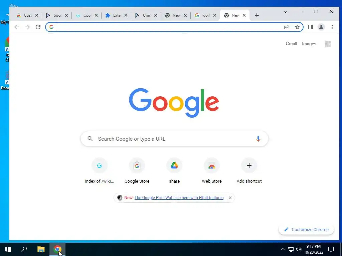Switch to the Coo tab
The width and height of the screenshot is (342, 256).
pos(87,15)
